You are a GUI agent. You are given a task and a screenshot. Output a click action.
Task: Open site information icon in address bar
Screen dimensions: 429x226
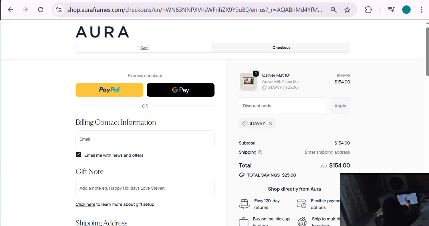59,10
